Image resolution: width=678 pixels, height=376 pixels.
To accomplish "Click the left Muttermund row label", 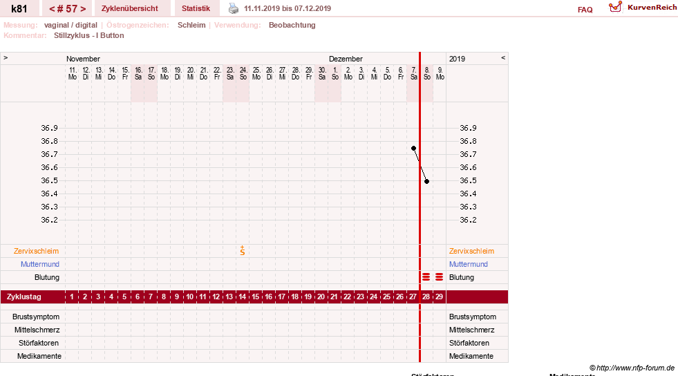I will coord(40,264).
